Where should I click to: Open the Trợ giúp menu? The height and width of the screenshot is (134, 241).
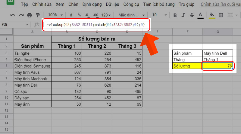pos(186,4)
